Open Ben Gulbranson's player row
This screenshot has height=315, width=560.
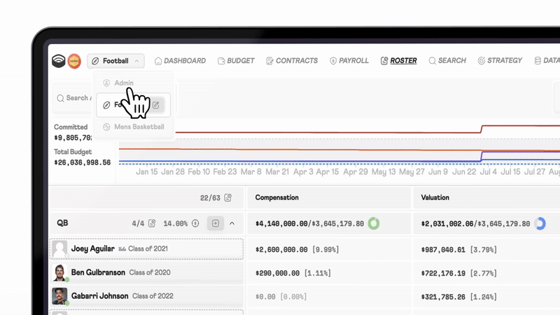tap(99, 272)
